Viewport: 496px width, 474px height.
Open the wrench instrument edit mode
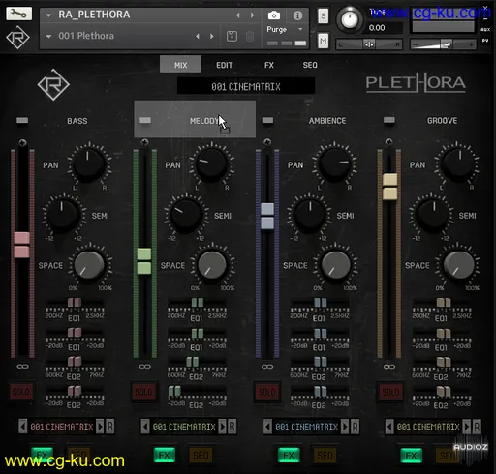coord(18,14)
